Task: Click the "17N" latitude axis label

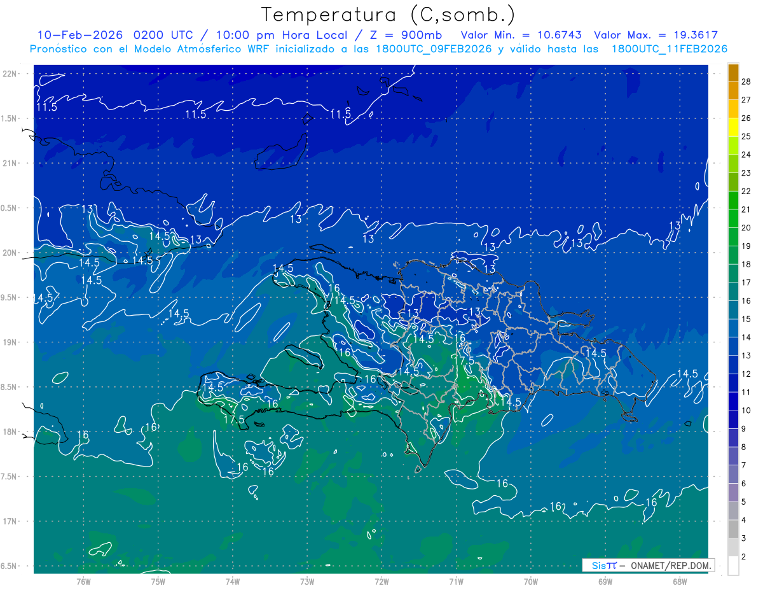Action: tap(10, 521)
